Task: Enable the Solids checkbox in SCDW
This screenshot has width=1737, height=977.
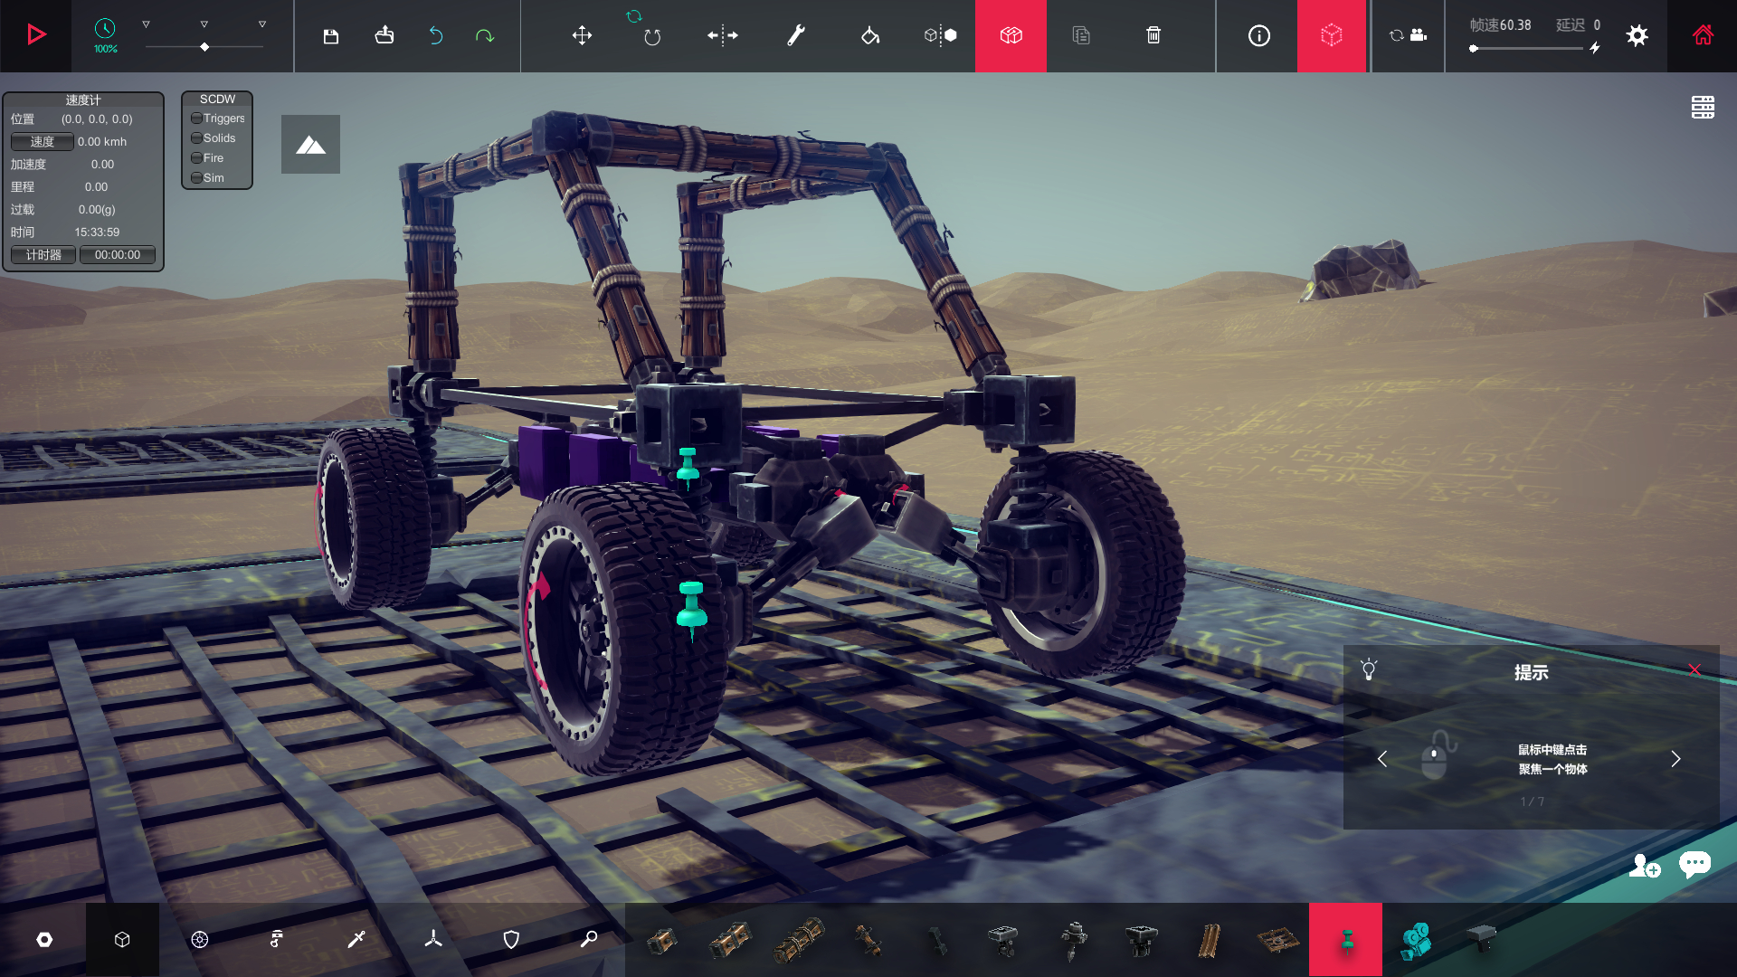Action: pos(196,138)
